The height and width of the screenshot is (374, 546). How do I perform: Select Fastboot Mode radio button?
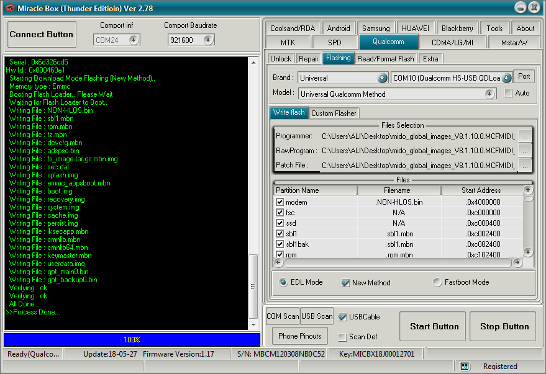pyautogui.click(x=437, y=282)
